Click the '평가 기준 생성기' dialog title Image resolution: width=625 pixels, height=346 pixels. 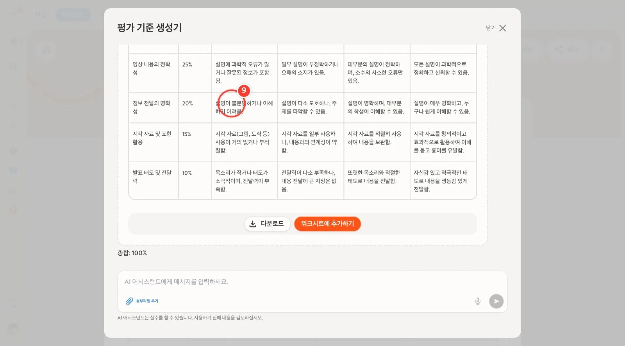click(x=149, y=28)
